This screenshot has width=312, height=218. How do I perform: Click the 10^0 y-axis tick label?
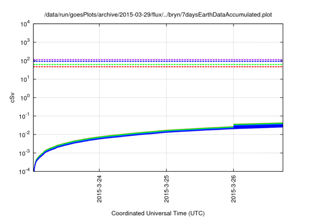click(25, 98)
